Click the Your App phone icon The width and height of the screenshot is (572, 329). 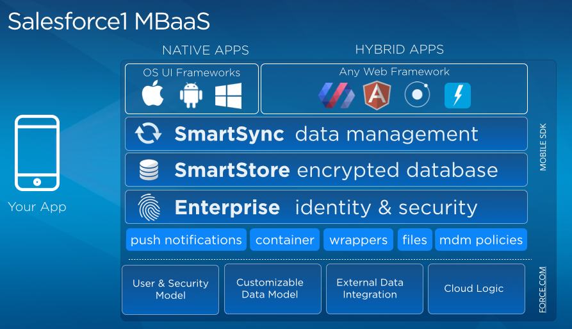pos(37,153)
